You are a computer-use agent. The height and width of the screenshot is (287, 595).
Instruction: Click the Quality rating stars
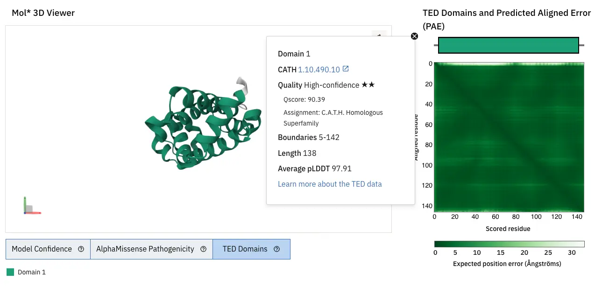click(368, 85)
